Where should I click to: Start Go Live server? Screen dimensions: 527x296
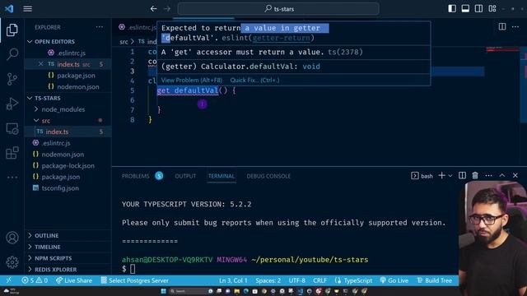pos(394,280)
